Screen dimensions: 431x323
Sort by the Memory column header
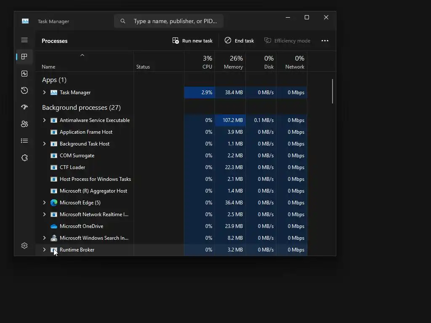coord(230,61)
